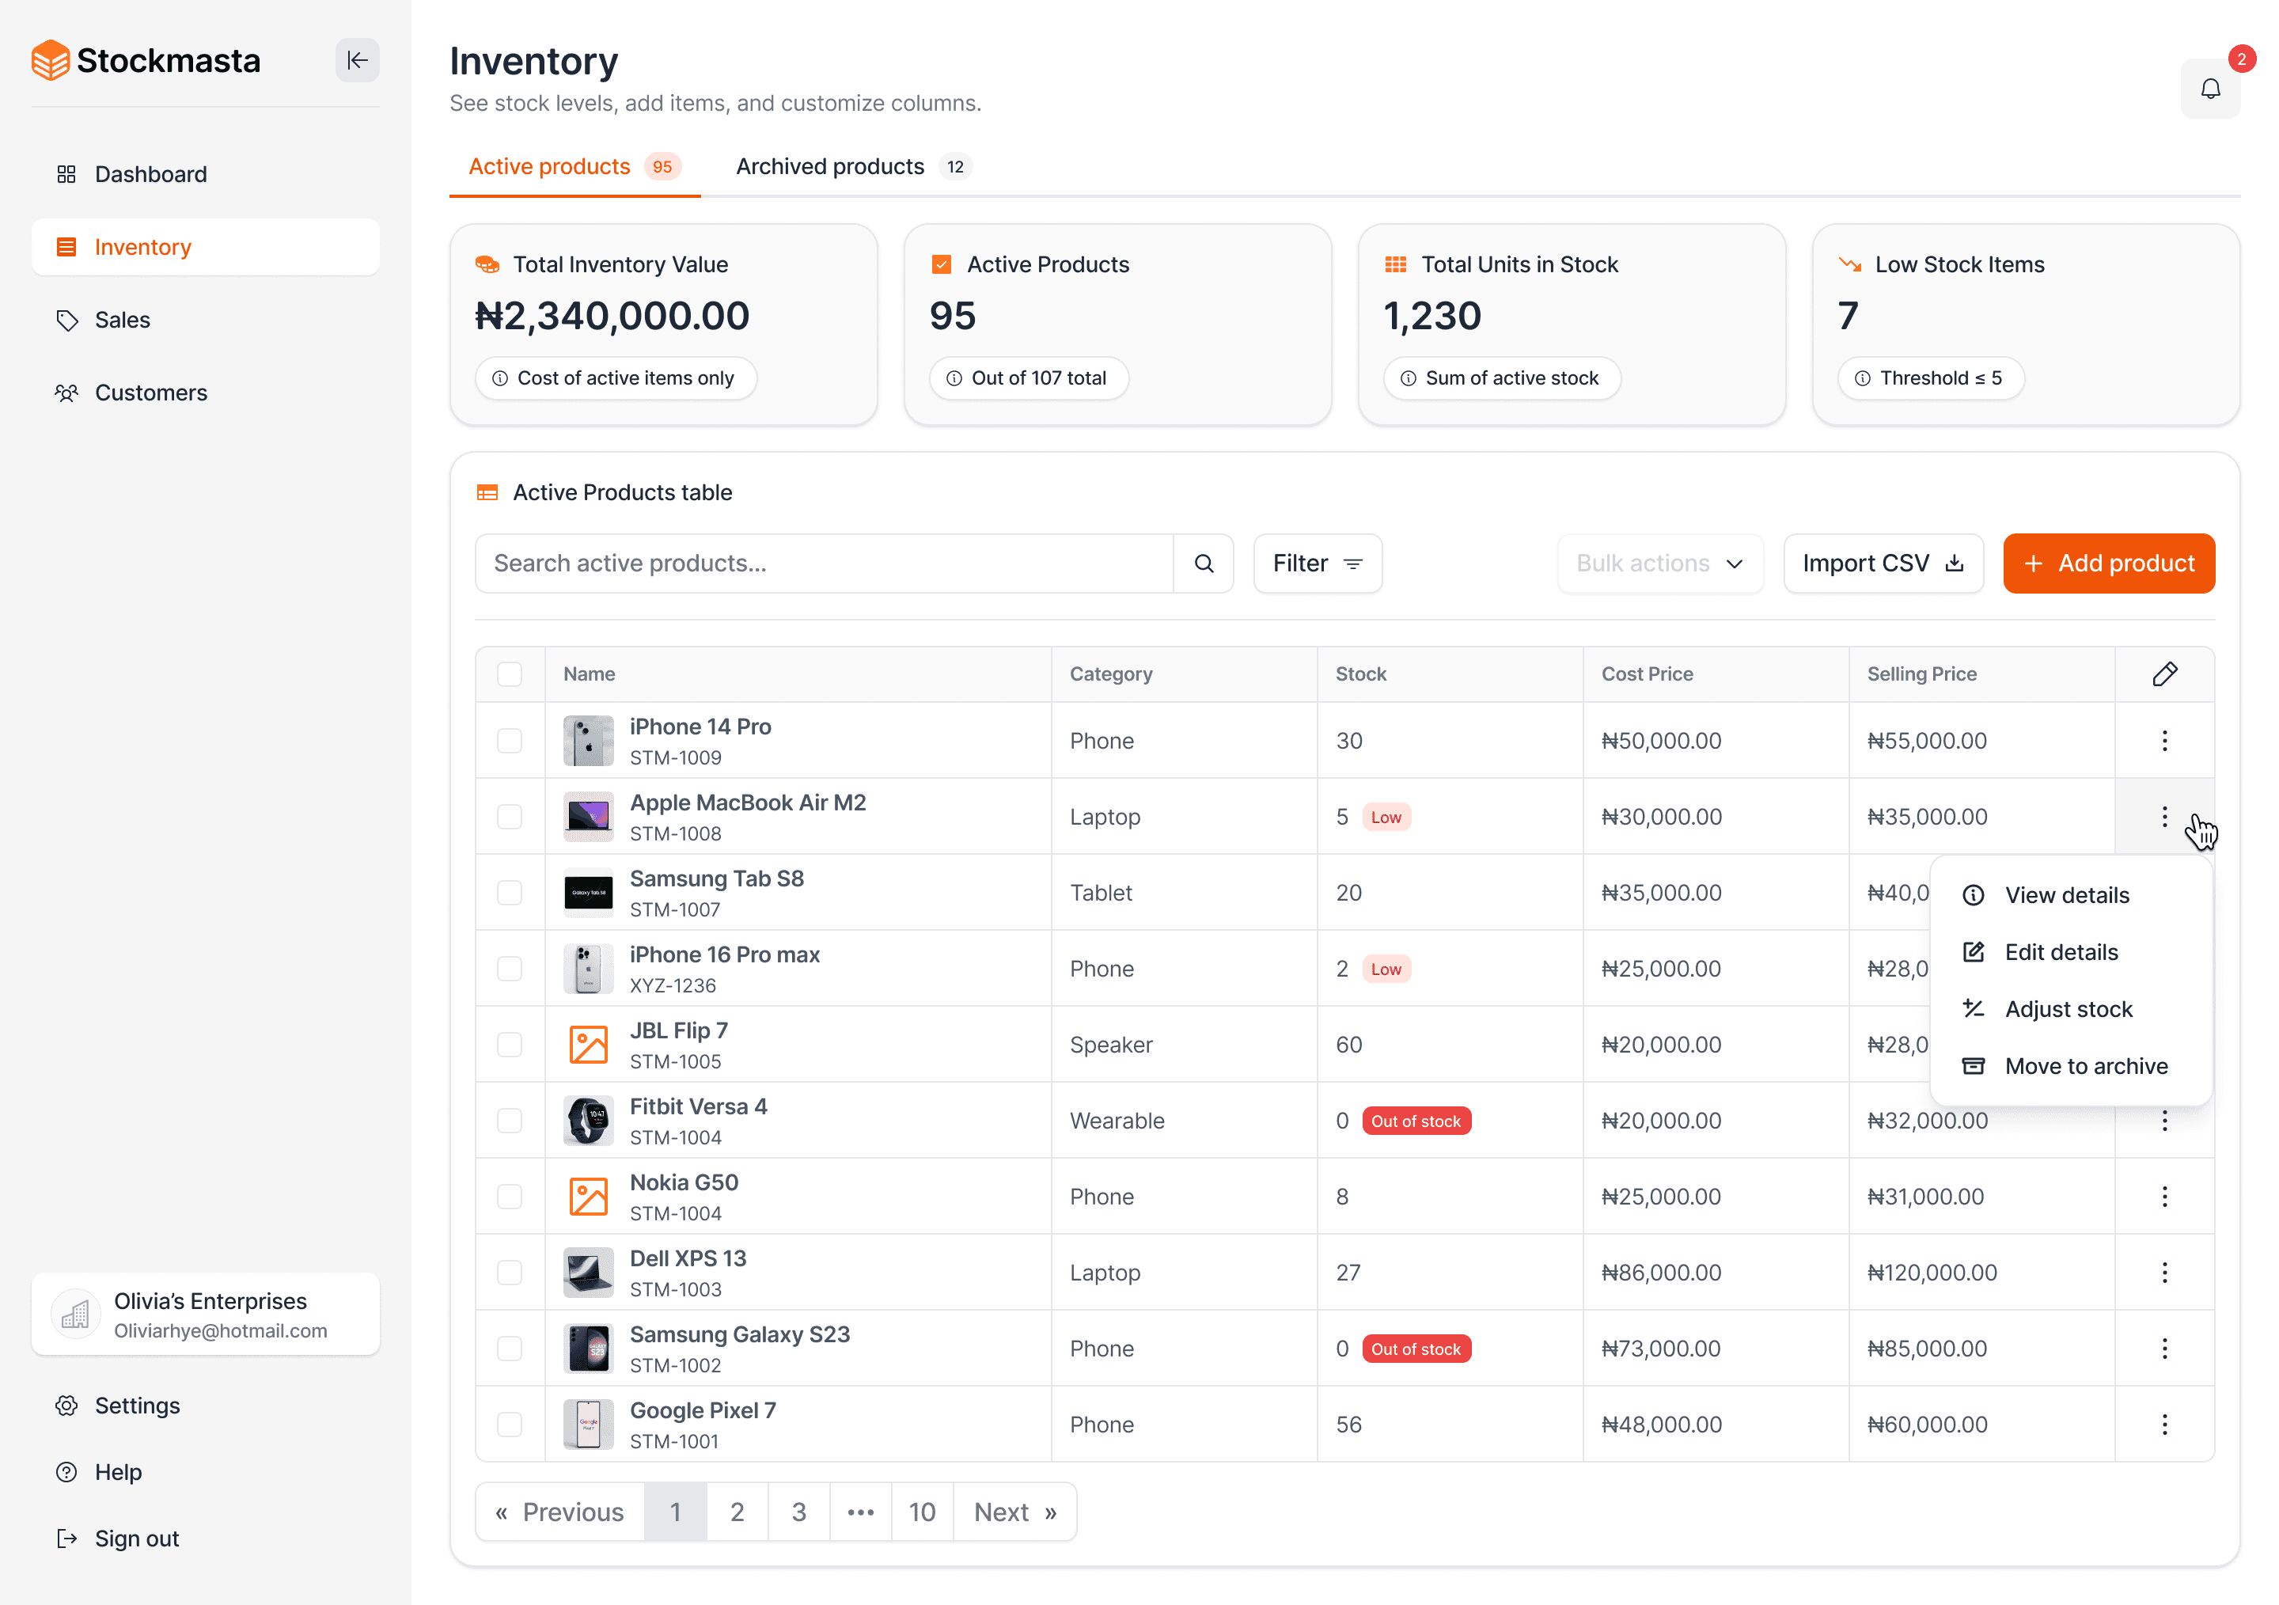Select the Nokia G50 row checkbox
The height and width of the screenshot is (1605, 2279).
[x=509, y=1196]
